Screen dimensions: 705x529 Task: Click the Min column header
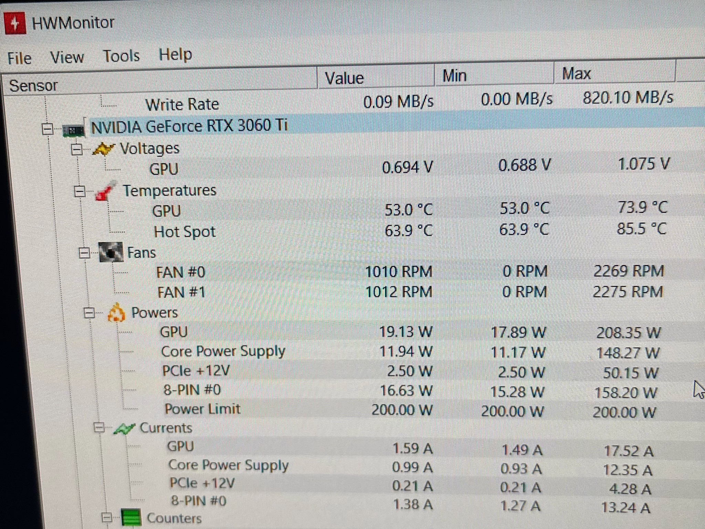(x=494, y=75)
